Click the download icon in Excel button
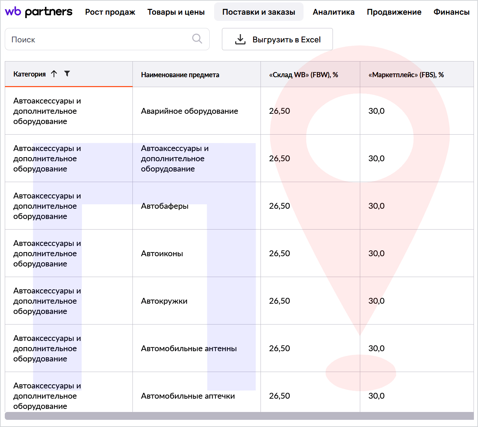 [x=240, y=39]
